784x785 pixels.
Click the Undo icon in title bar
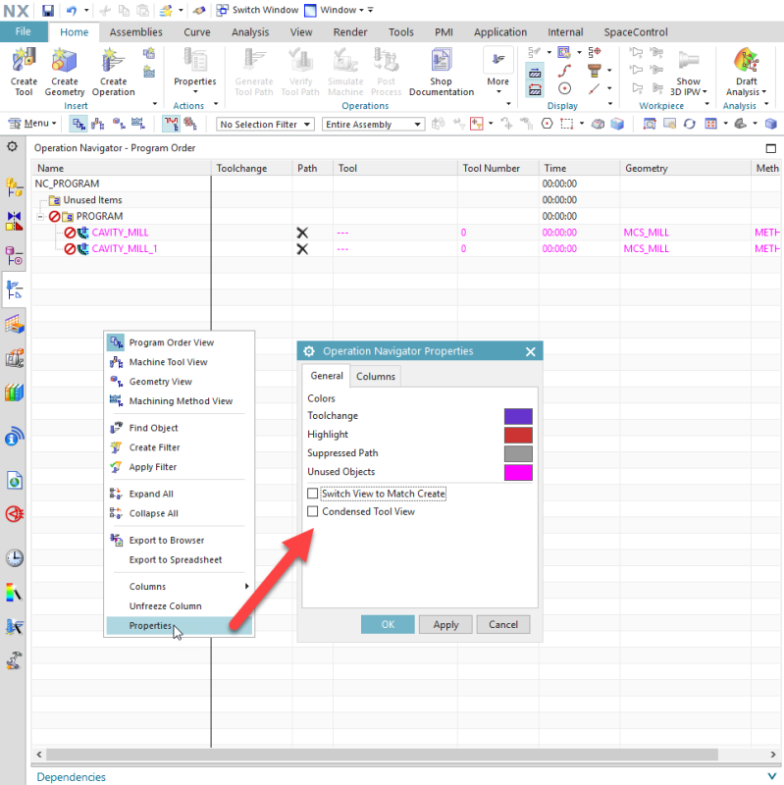[72, 10]
